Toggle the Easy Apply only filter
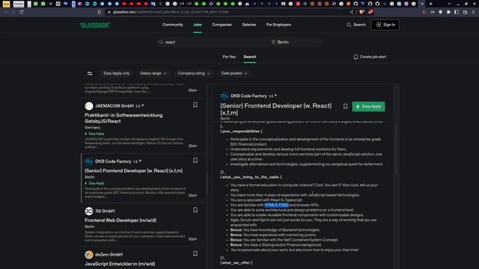 (117, 73)
